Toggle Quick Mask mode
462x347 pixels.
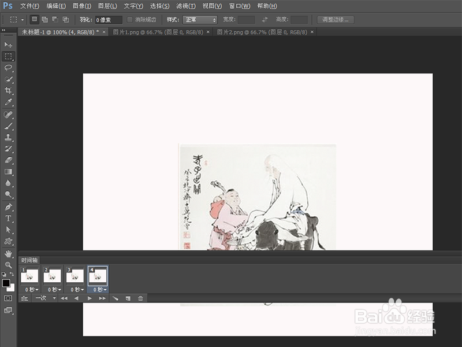tap(8, 298)
